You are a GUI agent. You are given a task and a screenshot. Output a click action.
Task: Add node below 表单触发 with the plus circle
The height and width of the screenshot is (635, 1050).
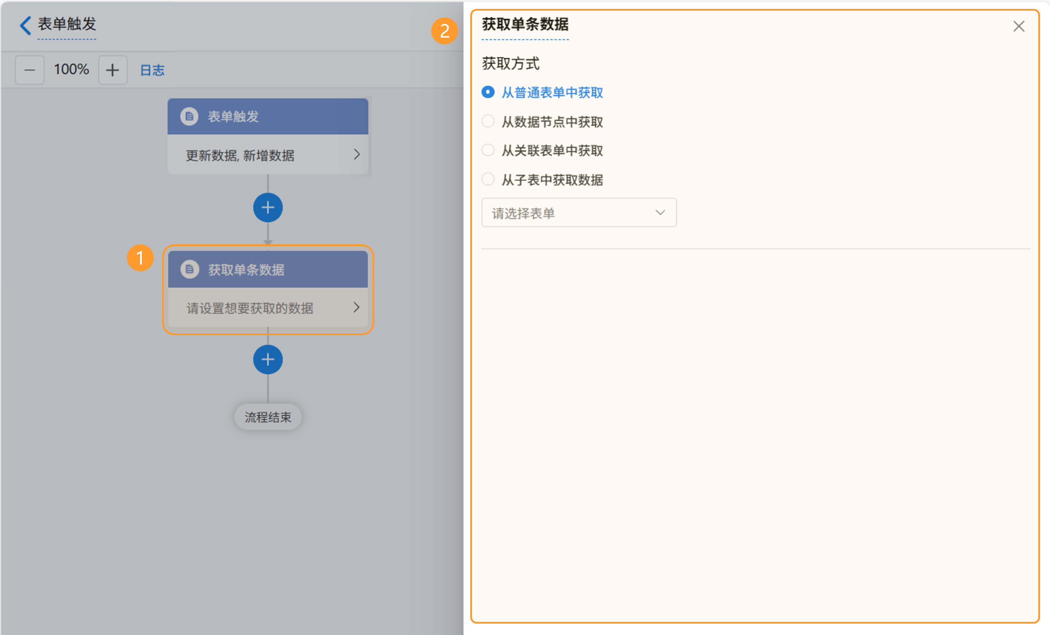tap(268, 208)
